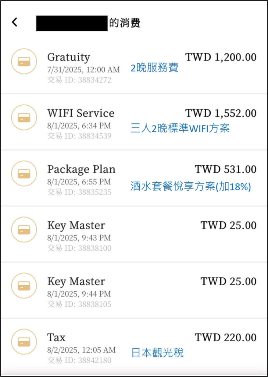
Task: Click the Gratuity card icon
Action: point(24,61)
